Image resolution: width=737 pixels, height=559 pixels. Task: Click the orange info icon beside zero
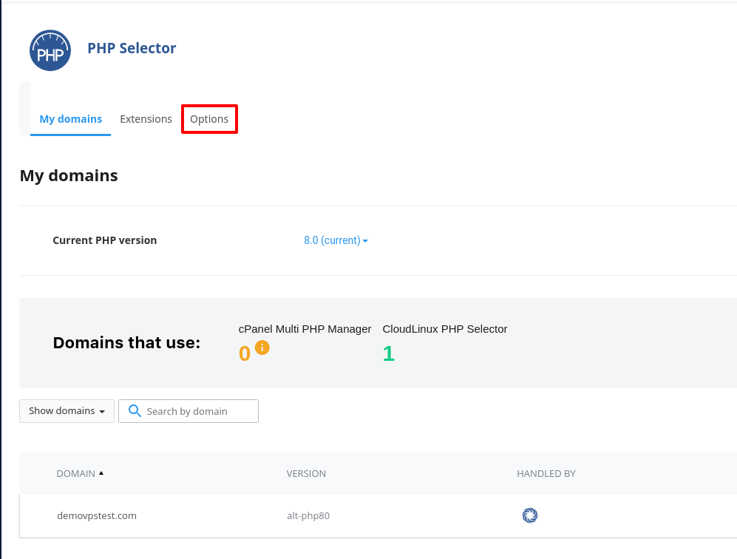pyautogui.click(x=262, y=348)
